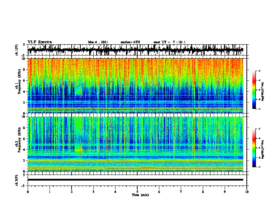Viewport: 278px width, 215px height.
Task: Click time axis tick label "8"
Action: [x=203, y=191]
